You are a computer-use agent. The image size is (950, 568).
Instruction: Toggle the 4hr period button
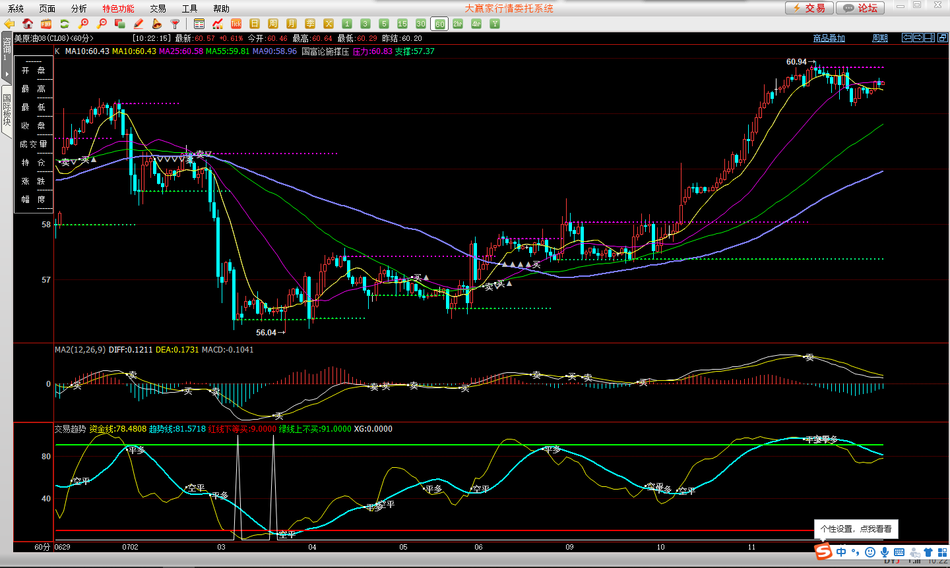click(476, 24)
